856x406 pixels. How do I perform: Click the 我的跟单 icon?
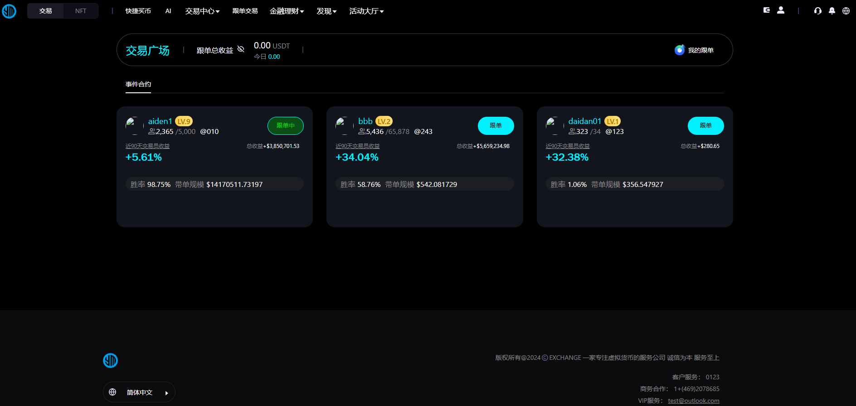click(679, 50)
